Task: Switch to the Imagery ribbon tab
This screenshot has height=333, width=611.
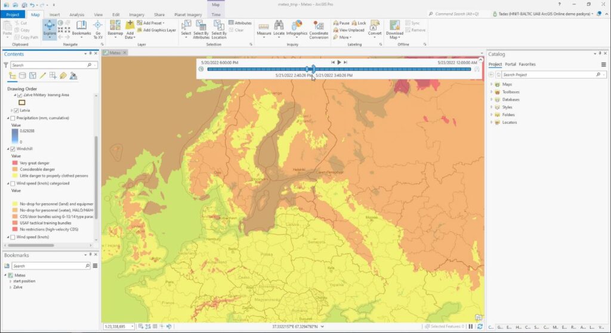Action: (136, 14)
